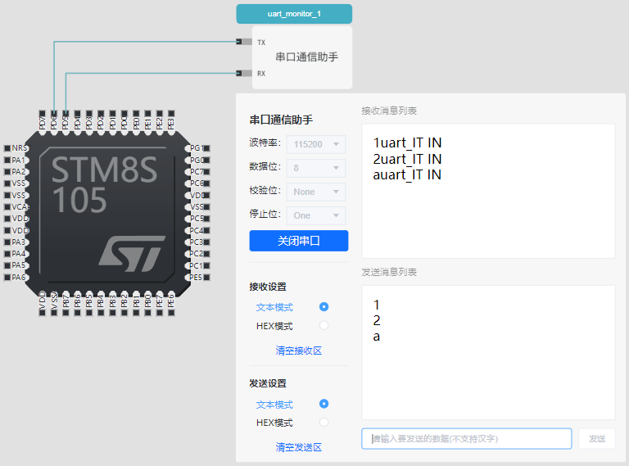Click the 清空接收区 link

click(299, 351)
